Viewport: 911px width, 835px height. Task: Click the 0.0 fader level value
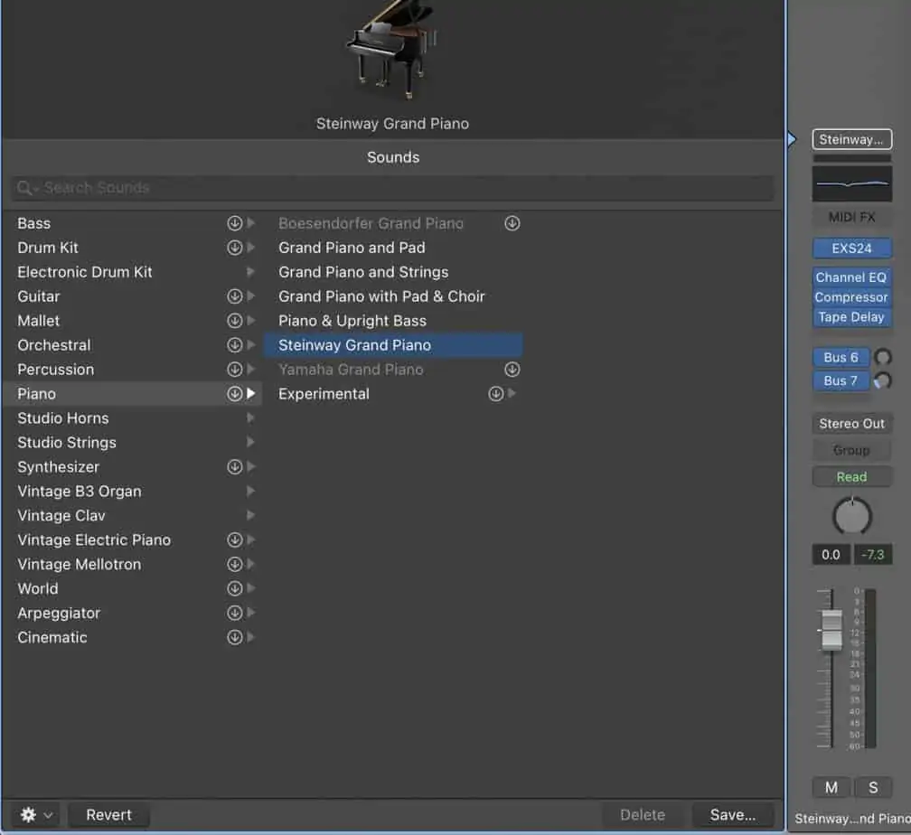(x=831, y=554)
